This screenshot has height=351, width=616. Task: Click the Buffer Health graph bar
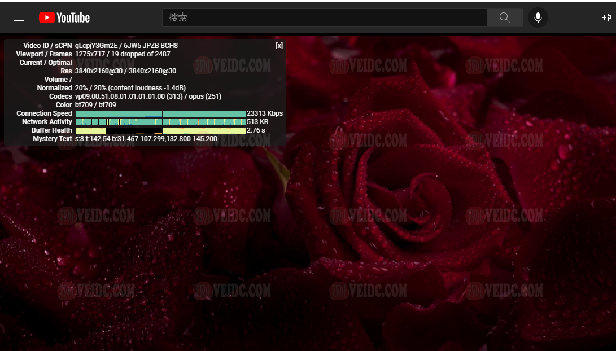click(161, 130)
